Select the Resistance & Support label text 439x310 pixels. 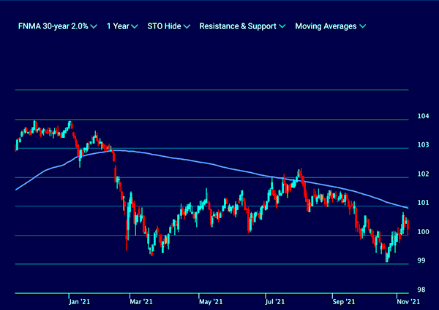tap(237, 26)
